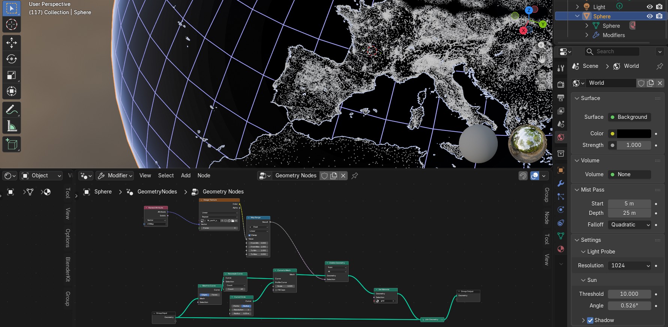668x327 pixels.
Task: Select the Move tool in viewport toolbar
Action: point(11,43)
